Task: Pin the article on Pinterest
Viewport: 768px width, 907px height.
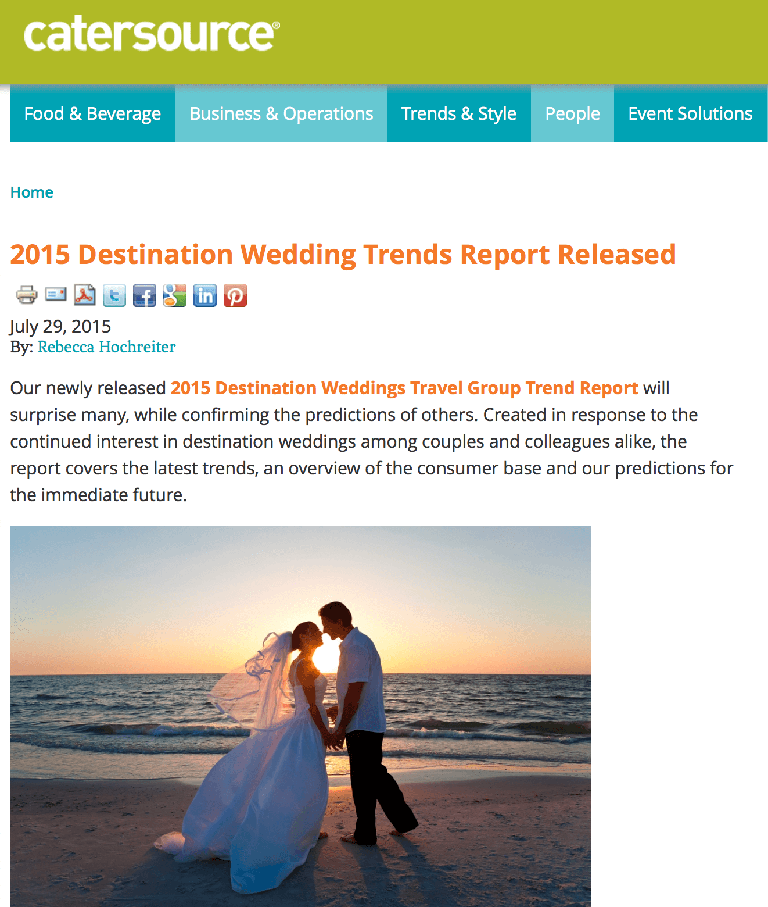Action: 235,295
